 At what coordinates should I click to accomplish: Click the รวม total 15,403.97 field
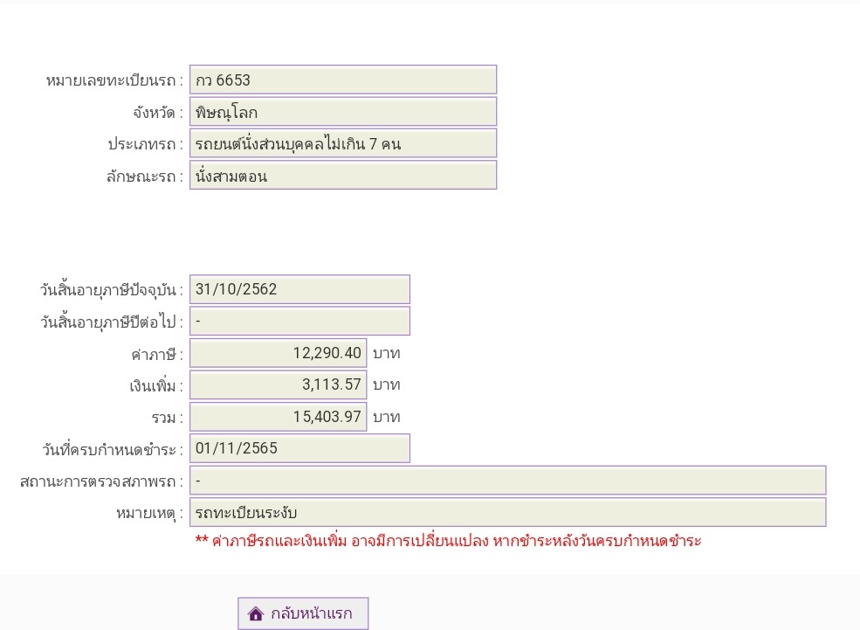pos(278,417)
